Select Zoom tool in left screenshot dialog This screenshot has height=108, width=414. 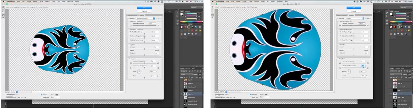coord(3,17)
